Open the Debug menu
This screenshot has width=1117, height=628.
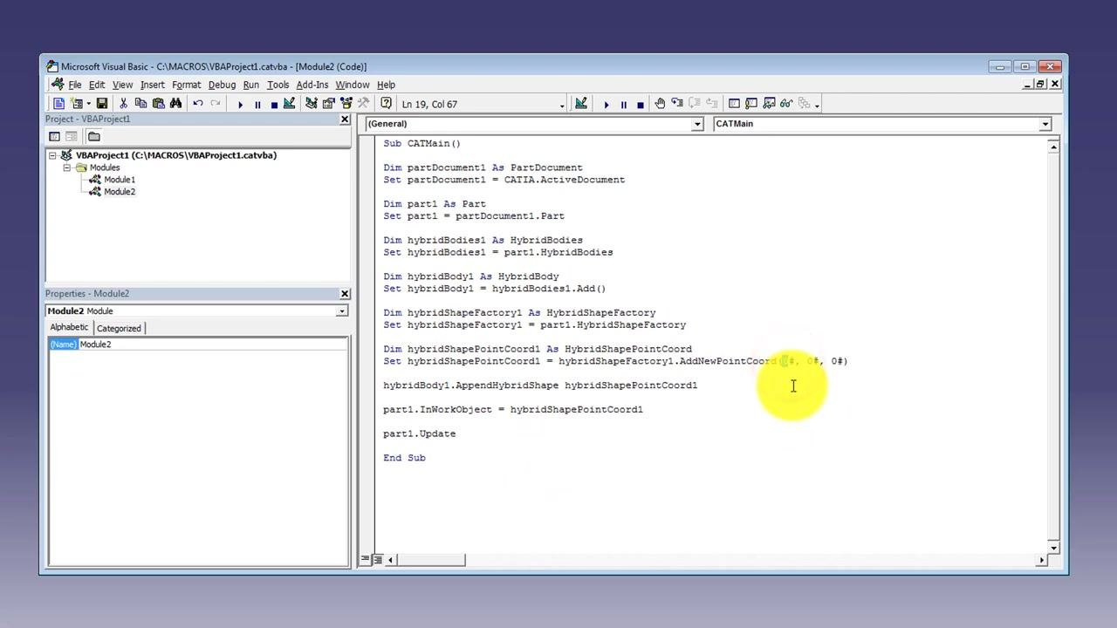click(222, 85)
